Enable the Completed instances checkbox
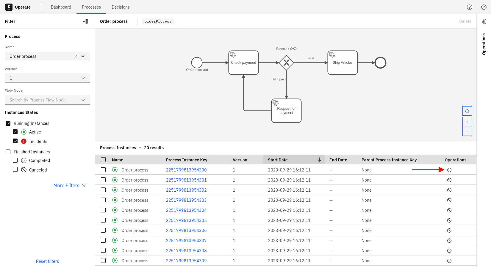The width and height of the screenshot is (491, 267). click(x=15, y=160)
